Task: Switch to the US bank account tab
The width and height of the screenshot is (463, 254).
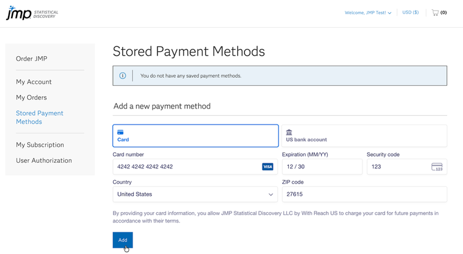Action: 364,136
